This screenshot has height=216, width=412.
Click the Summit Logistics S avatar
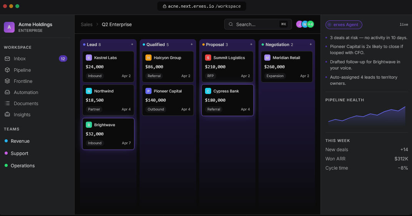208,58
